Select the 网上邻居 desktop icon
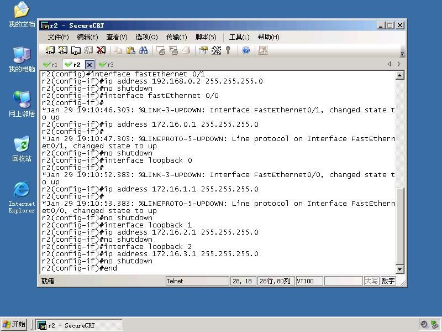This screenshot has width=442, height=332. (x=22, y=104)
